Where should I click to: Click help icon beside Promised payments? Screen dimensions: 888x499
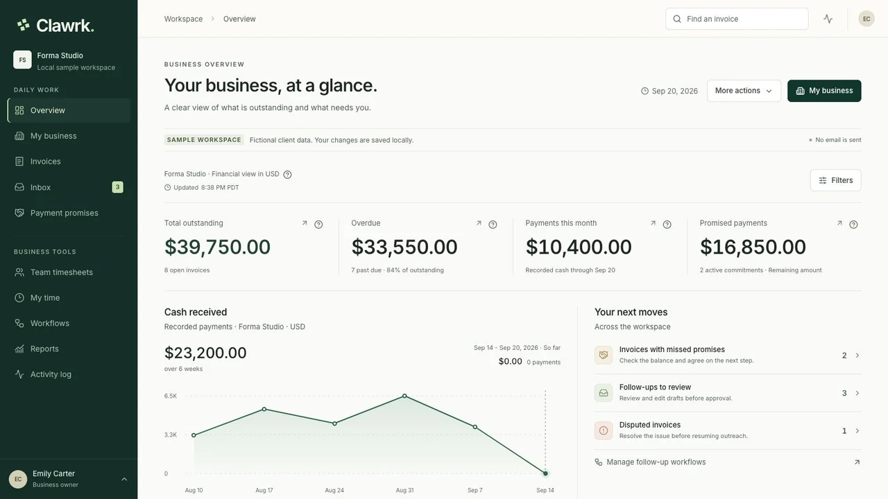[x=853, y=225]
